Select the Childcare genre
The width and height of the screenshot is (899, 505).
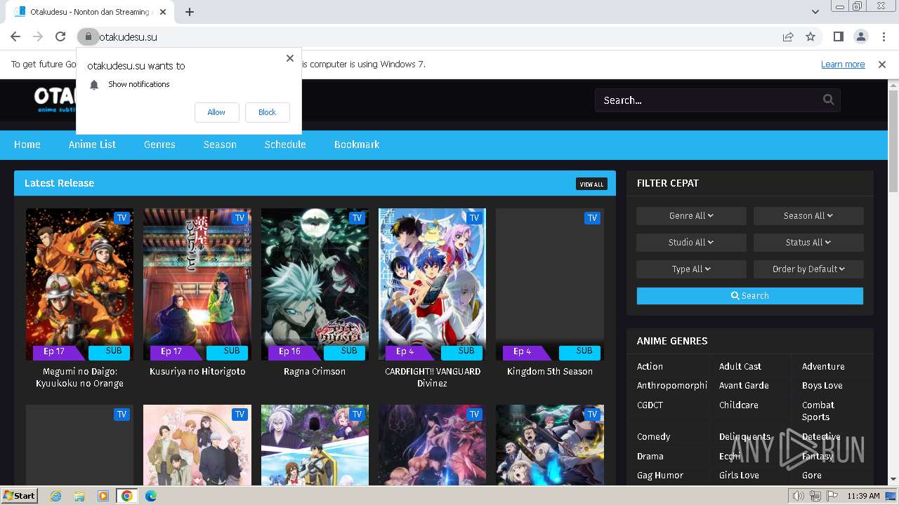[x=739, y=405]
